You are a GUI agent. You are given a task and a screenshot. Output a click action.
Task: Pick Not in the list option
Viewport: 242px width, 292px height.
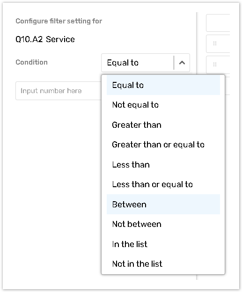pos(163,264)
